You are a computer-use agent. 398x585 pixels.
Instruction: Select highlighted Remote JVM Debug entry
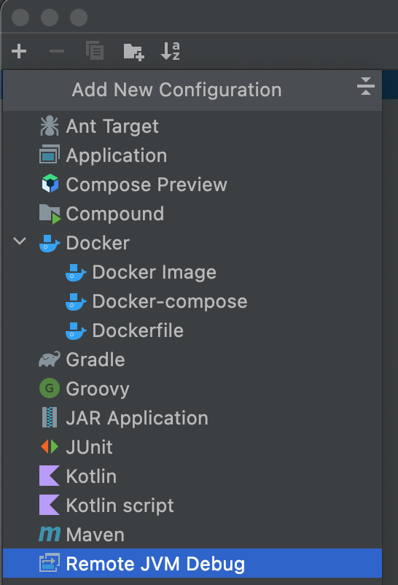[x=192, y=563]
